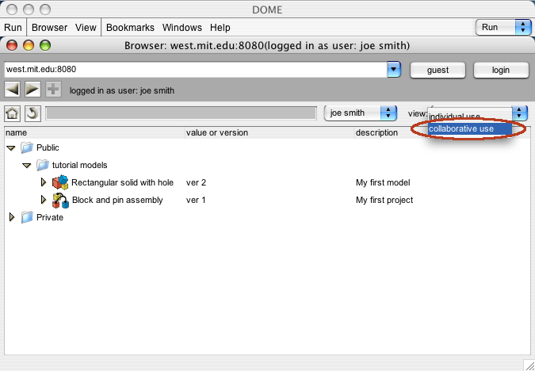Click the value or version column header
This screenshot has height=371, width=535.
269,132
